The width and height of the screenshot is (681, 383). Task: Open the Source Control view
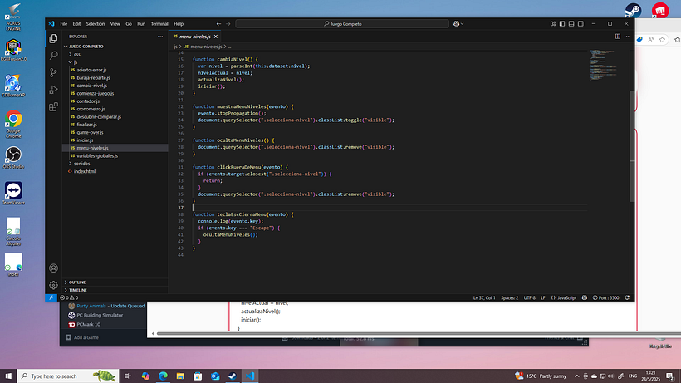(53, 72)
